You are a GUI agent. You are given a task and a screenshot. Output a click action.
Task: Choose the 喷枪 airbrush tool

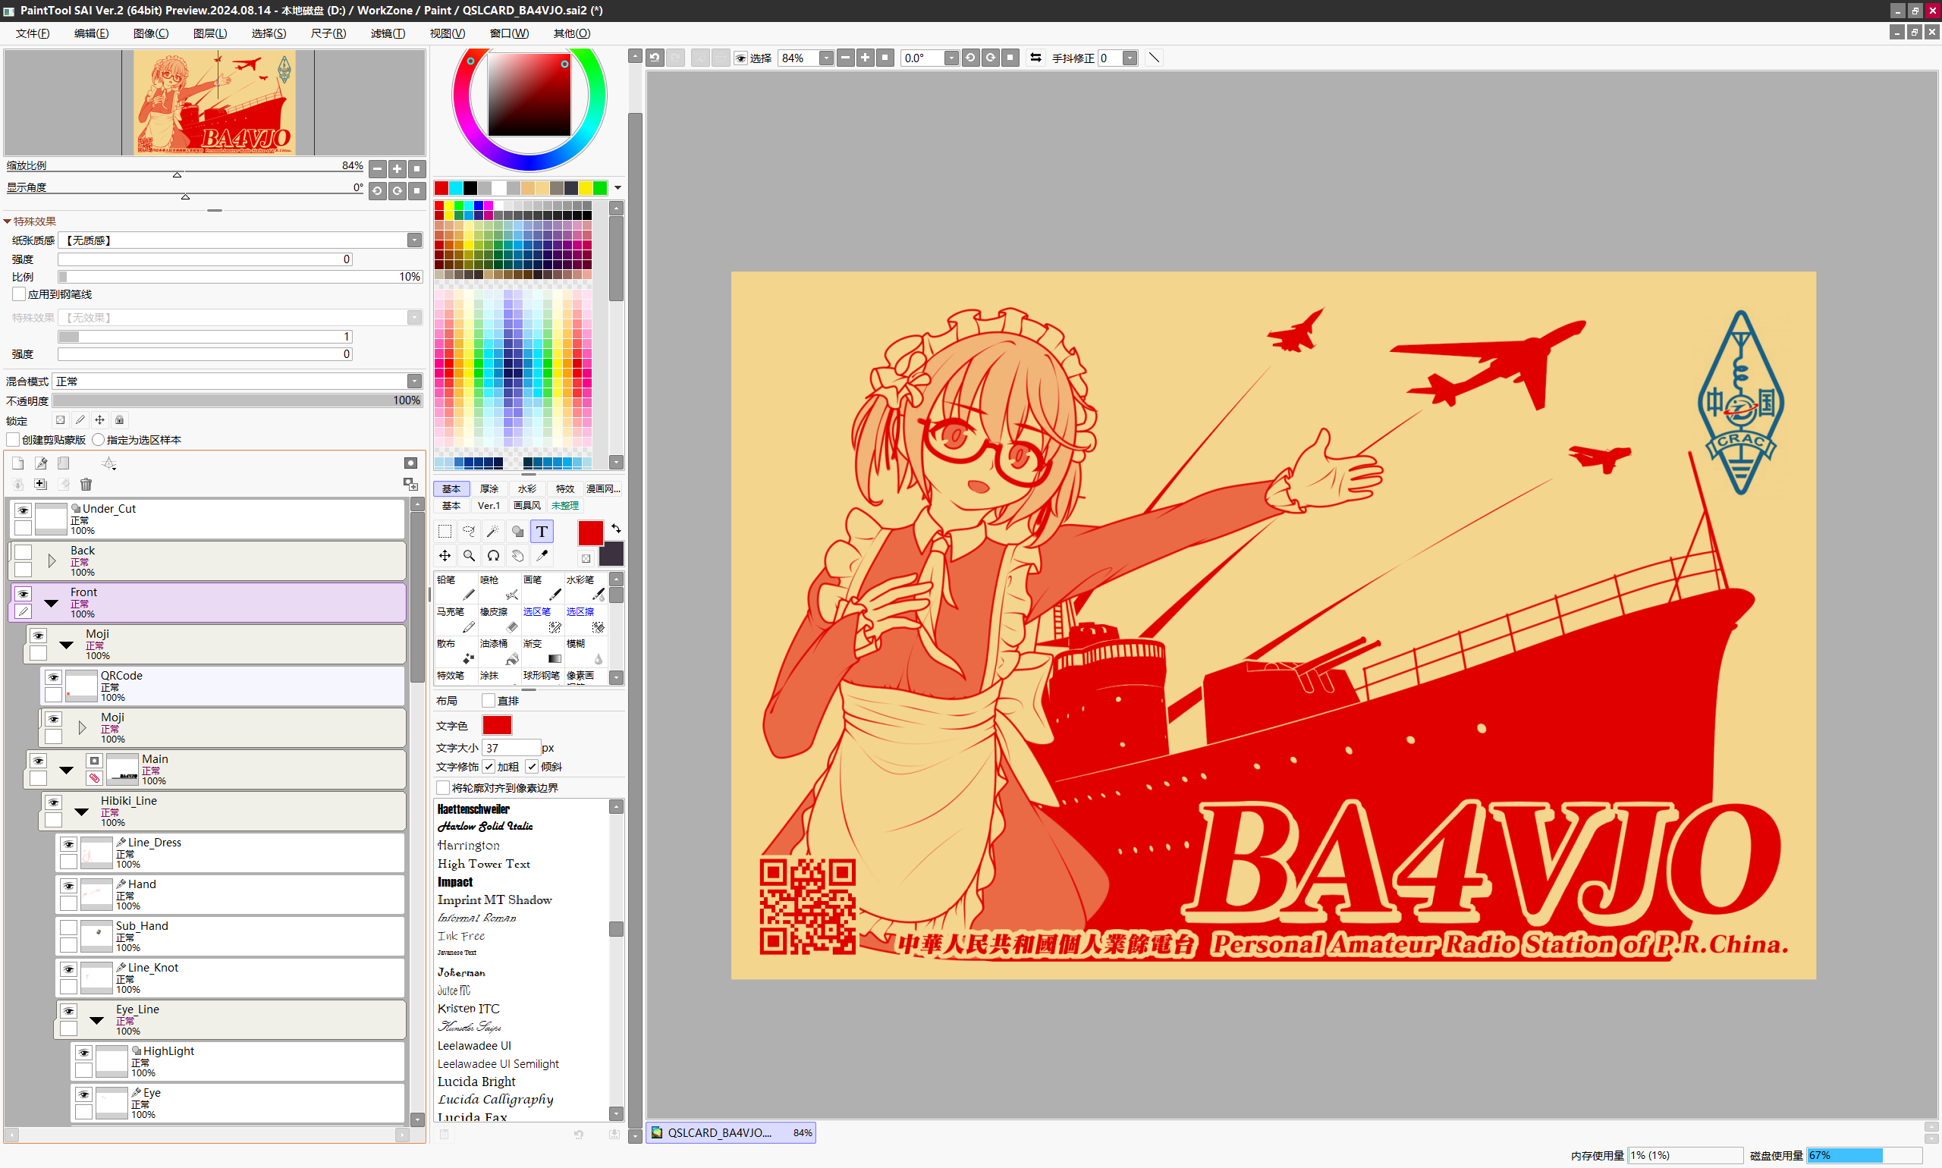click(x=499, y=588)
